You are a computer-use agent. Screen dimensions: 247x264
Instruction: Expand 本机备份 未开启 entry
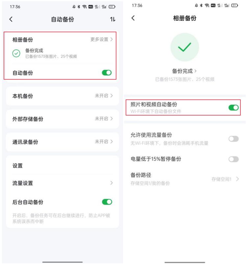(x=62, y=96)
